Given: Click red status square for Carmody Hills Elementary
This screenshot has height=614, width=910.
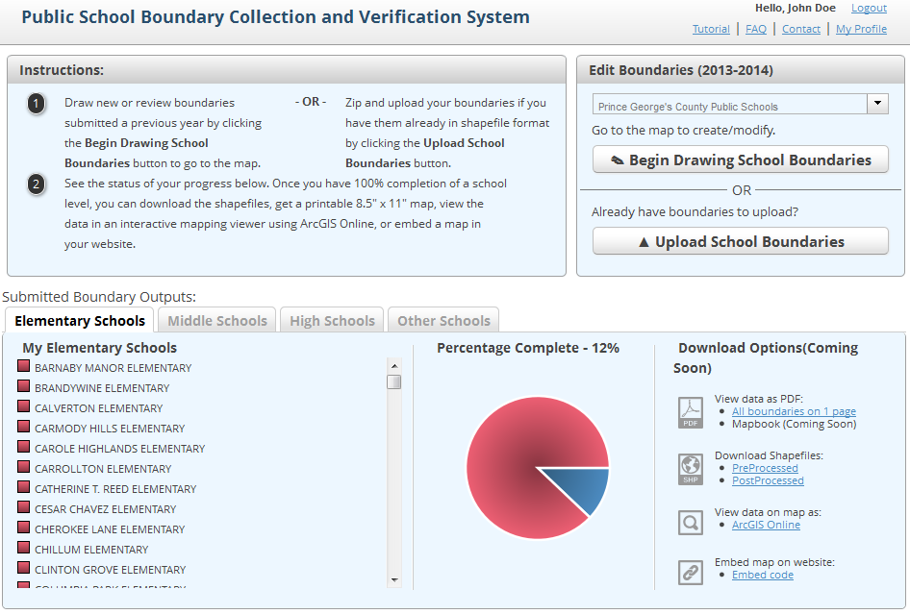Looking at the screenshot, I should pyautogui.click(x=23, y=427).
